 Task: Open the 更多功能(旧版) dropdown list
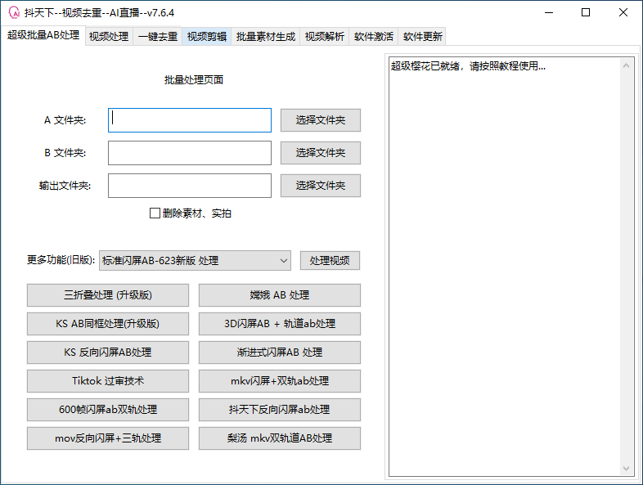(x=195, y=261)
